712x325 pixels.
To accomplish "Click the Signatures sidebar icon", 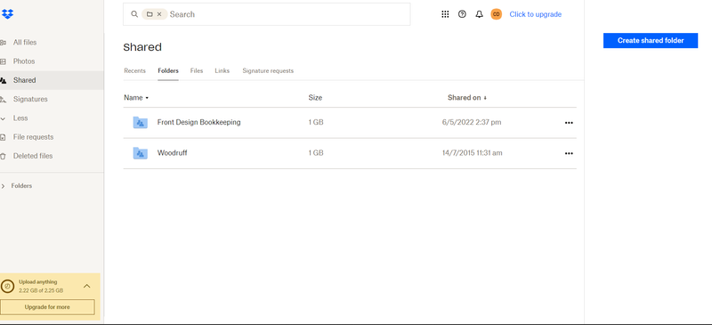I will (x=3, y=99).
